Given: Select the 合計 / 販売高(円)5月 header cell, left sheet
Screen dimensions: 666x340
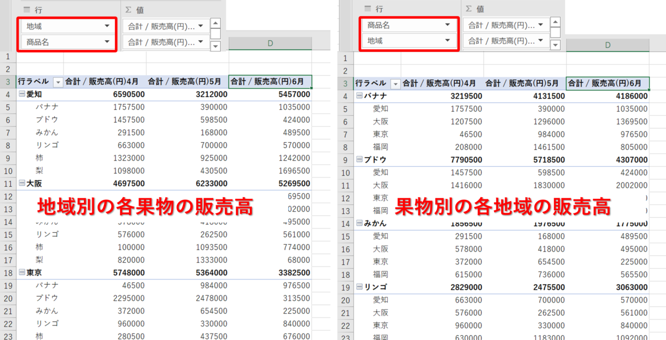Looking at the screenshot, I should pos(187,82).
